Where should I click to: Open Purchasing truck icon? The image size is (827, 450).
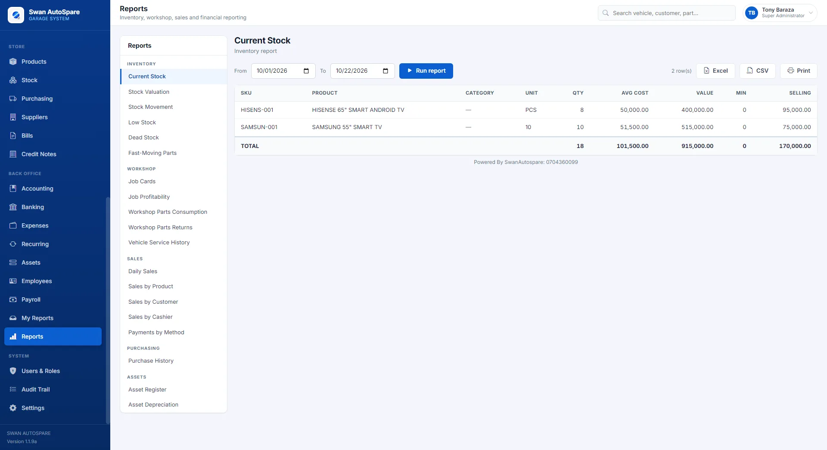click(13, 99)
